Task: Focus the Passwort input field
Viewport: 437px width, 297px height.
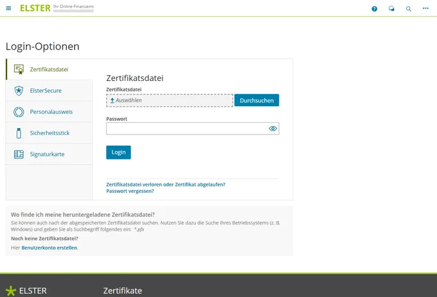Action: point(193,129)
